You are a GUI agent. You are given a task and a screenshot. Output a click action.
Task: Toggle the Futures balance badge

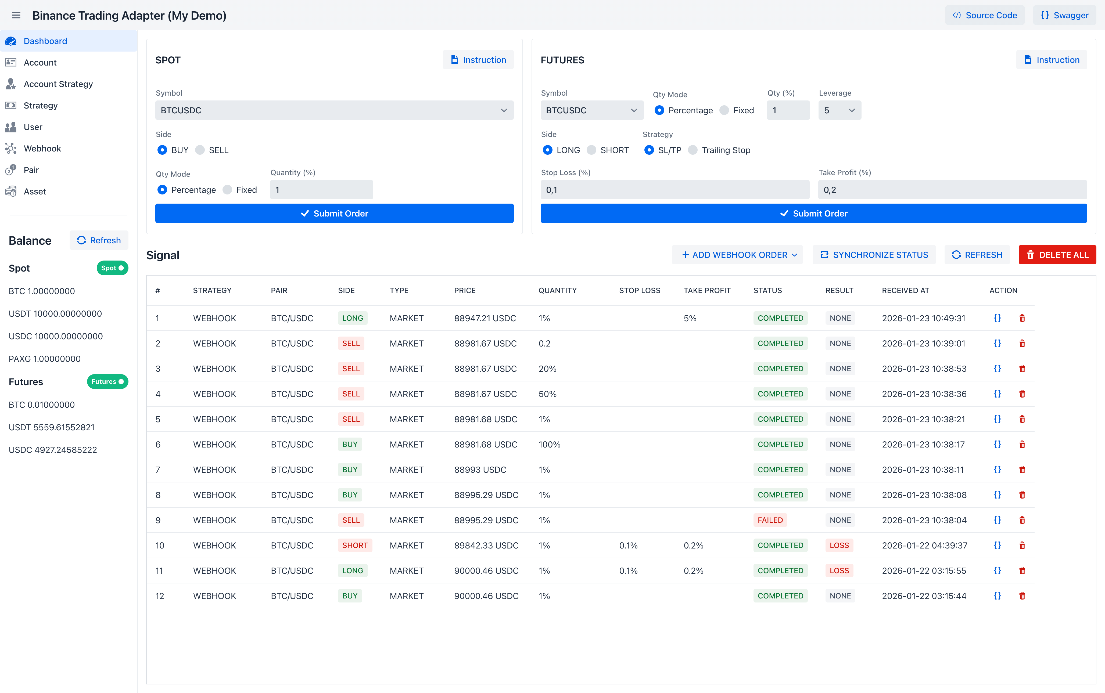(x=107, y=382)
